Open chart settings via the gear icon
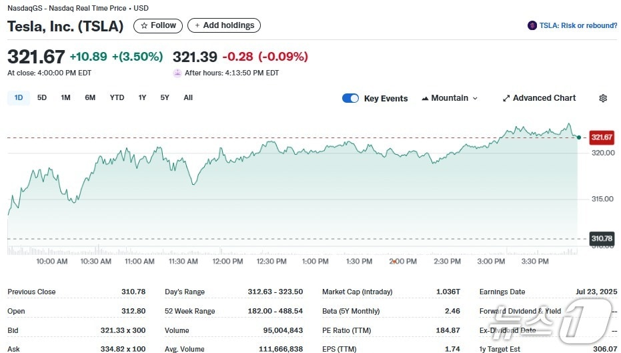Screen dimensions: 621x353 coord(603,98)
